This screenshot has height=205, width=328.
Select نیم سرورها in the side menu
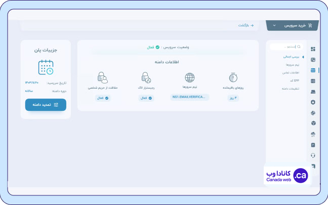[x=292, y=65]
